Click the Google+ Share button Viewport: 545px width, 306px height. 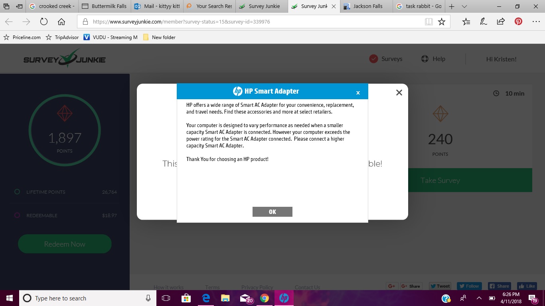point(411,286)
